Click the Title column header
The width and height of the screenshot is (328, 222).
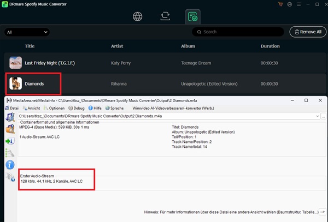pyautogui.click(x=30, y=46)
